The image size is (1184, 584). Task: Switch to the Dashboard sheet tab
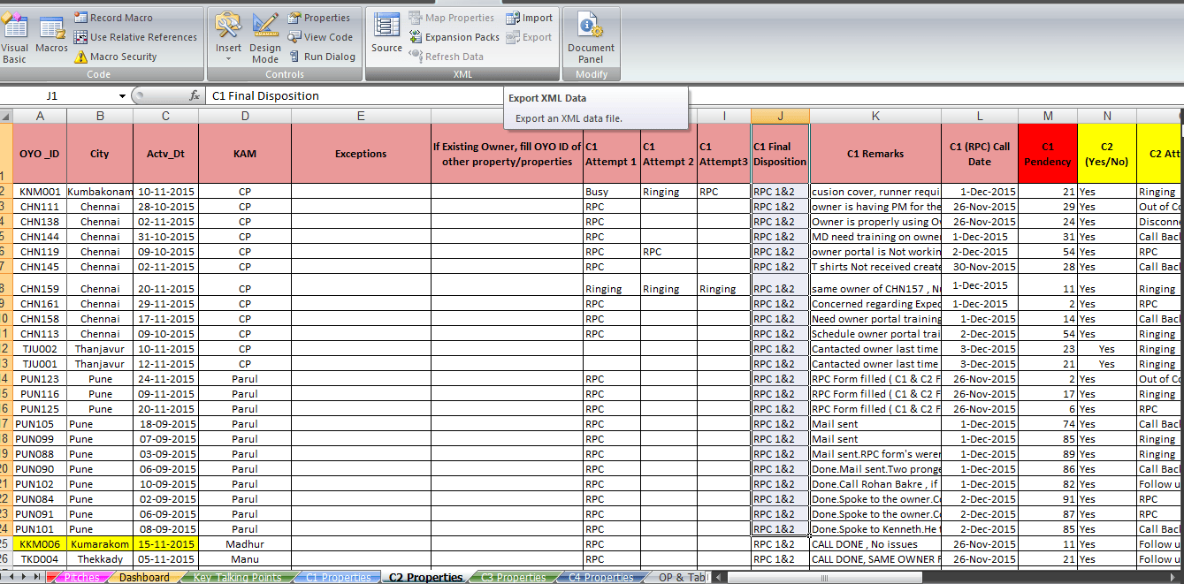pos(144,577)
